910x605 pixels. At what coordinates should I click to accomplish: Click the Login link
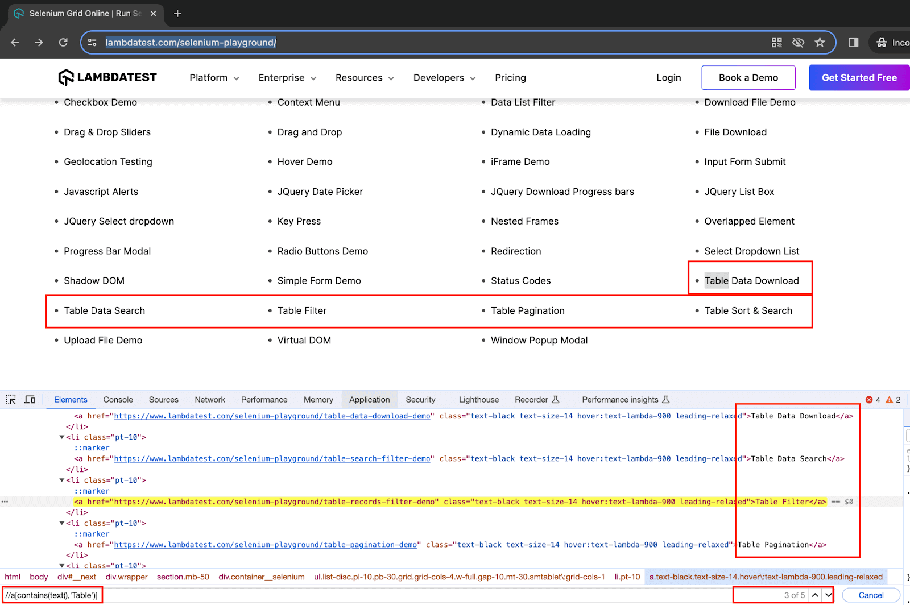click(x=669, y=78)
